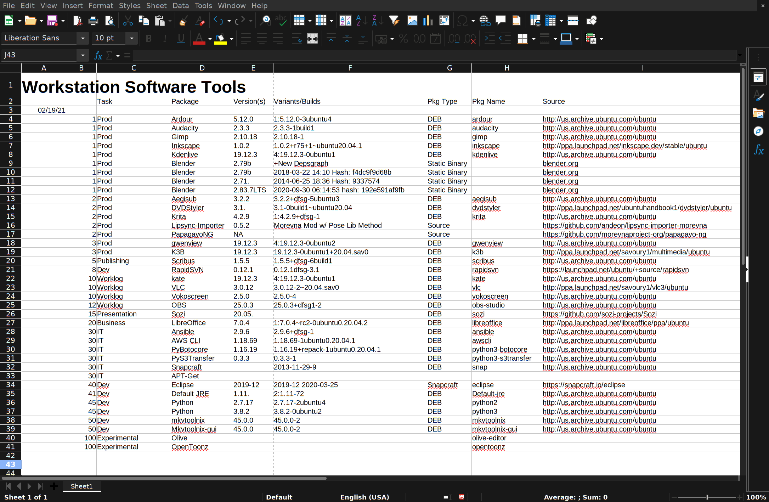
Task: Click the AutoFilter funnel icon
Action: coord(394,21)
